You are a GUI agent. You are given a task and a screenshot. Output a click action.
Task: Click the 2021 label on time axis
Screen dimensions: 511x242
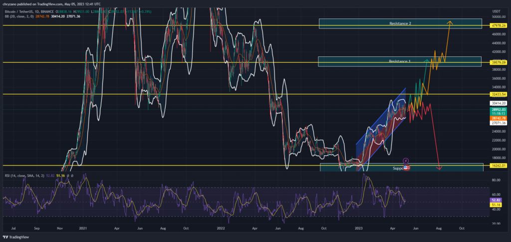tap(82, 229)
